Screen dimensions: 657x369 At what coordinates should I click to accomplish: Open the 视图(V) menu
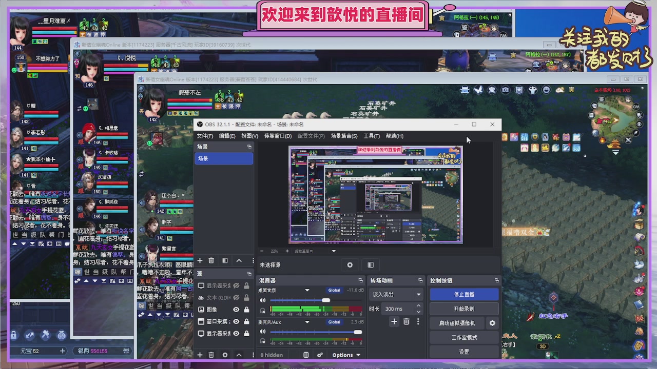point(249,136)
